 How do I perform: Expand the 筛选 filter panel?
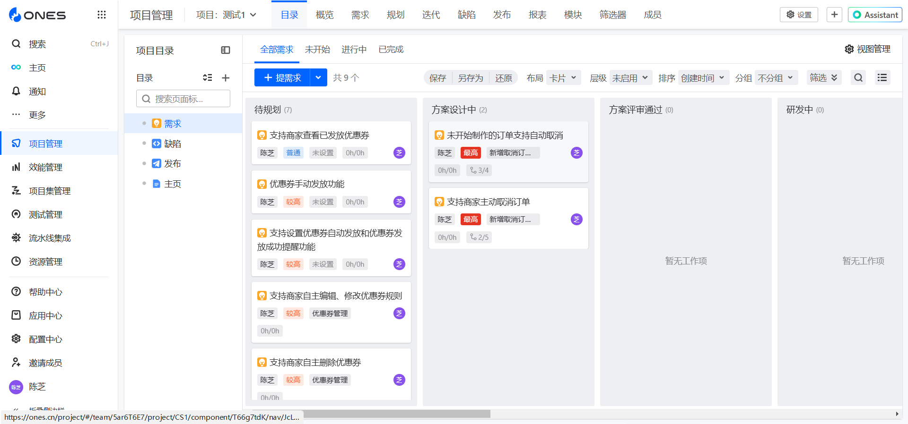(x=823, y=77)
